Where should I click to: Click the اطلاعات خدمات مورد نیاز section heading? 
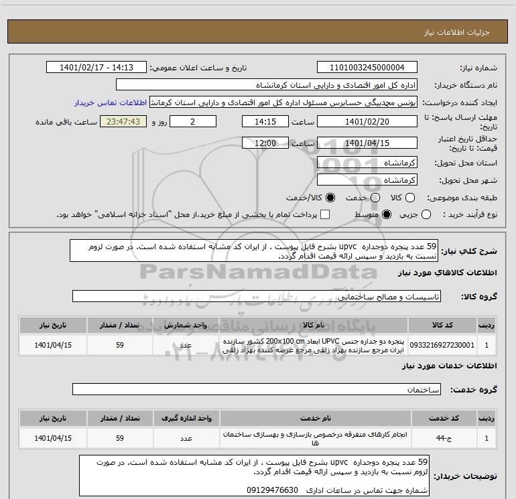pyautogui.click(x=449, y=366)
